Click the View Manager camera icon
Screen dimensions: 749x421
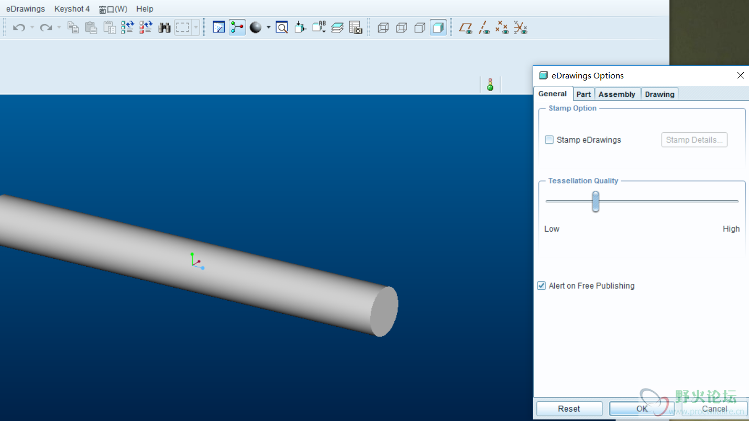pyautogui.click(x=356, y=27)
